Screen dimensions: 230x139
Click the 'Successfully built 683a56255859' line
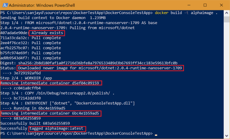tap(35, 123)
